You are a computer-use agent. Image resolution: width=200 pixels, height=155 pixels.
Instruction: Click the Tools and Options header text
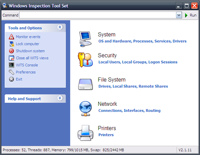pos(25,28)
